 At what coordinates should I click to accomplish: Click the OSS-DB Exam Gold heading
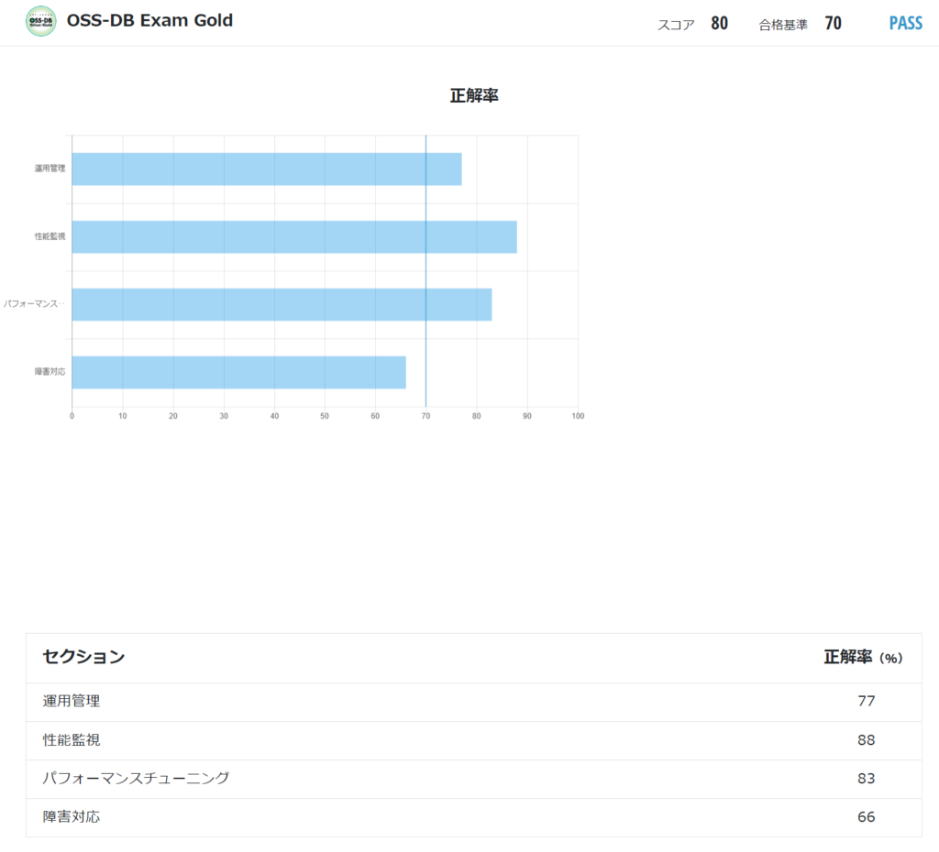pos(149,19)
